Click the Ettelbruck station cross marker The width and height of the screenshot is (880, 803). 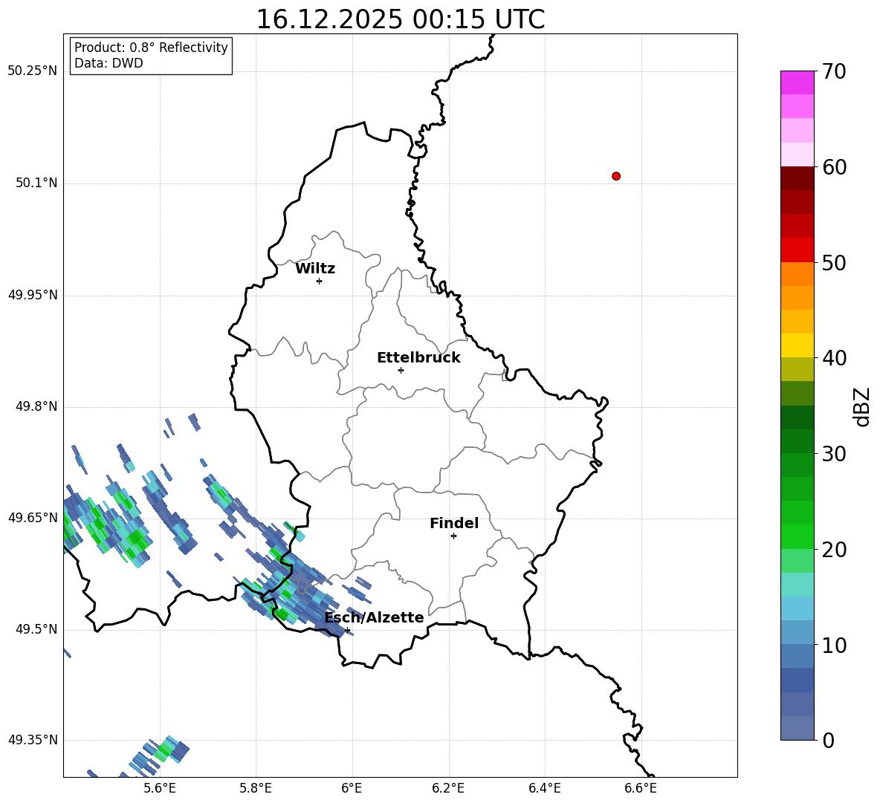pyautogui.click(x=401, y=370)
